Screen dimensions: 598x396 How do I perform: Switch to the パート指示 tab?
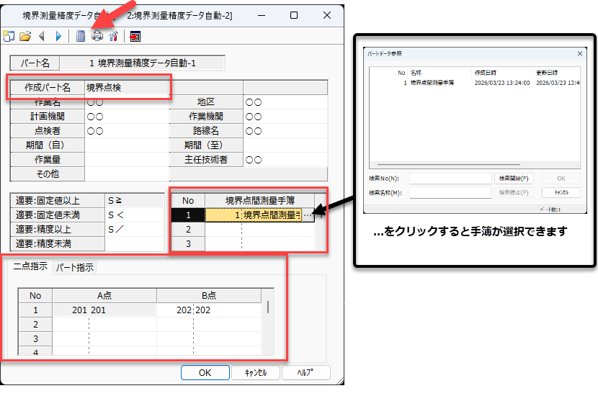pos(76,267)
